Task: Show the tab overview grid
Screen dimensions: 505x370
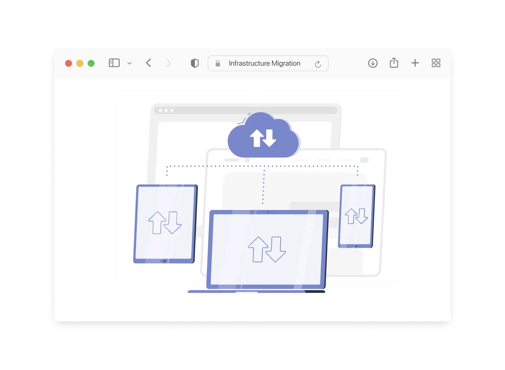Action: pyautogui.click(x=436, y=63)
